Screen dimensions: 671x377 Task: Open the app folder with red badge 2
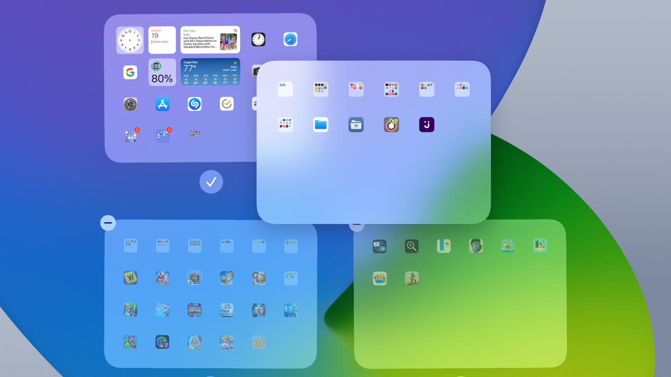click(x=130, y=136)
